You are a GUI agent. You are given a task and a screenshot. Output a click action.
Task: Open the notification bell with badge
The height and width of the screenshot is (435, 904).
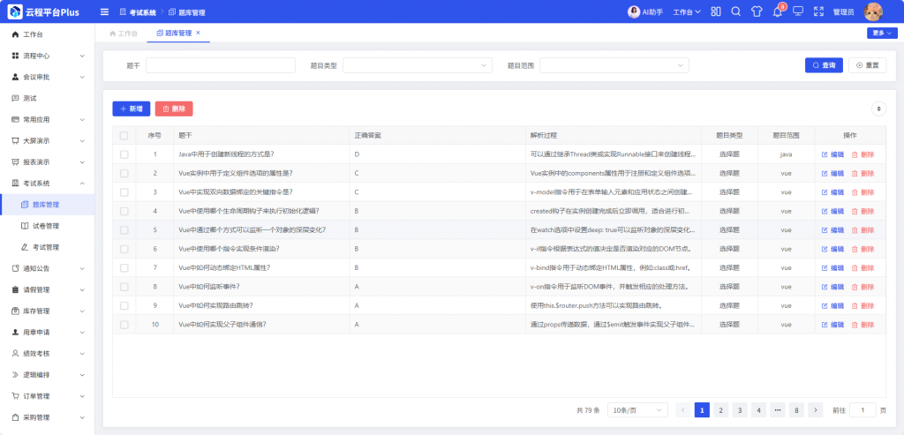tap(777, 11)
